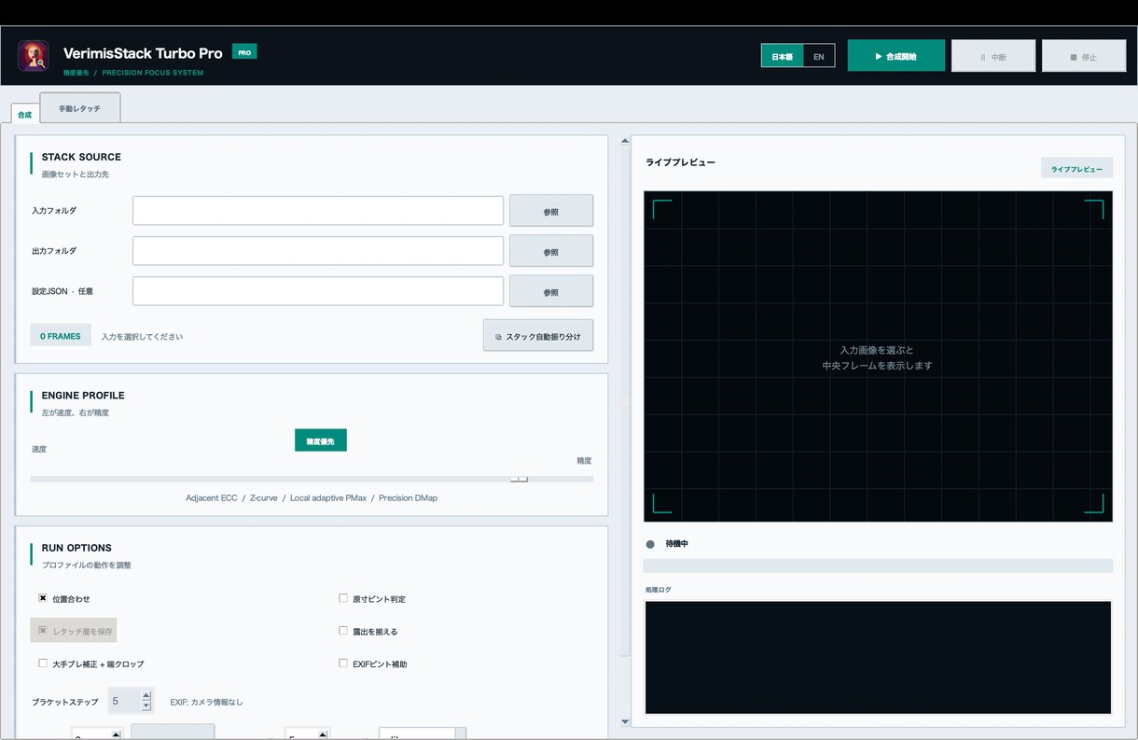
Task: Focus the 入力フォルダ text field
Action: [318, 211]
